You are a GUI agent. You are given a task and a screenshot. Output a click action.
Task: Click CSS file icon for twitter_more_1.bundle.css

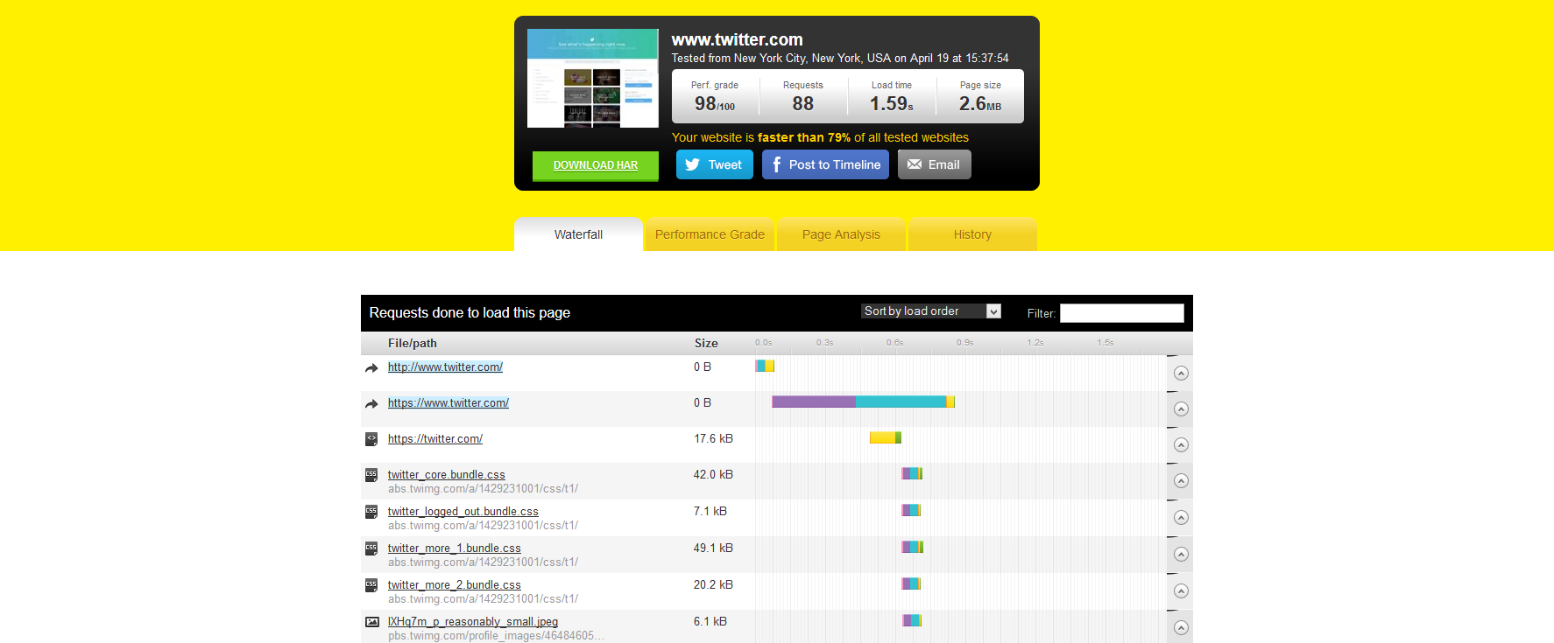point(371,549)
